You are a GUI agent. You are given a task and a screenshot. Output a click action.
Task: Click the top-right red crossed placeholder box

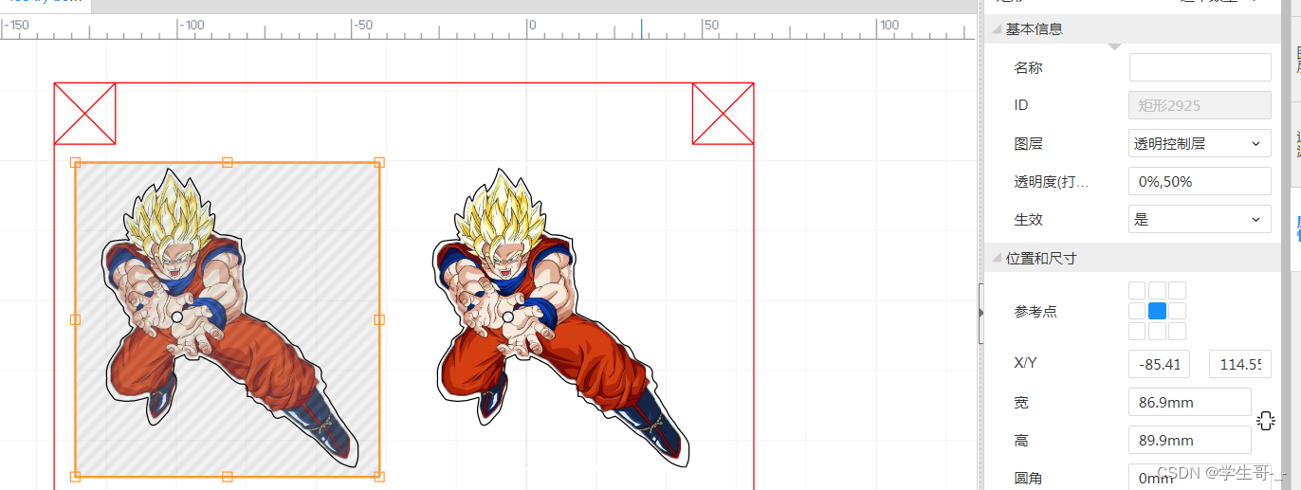click(x=723, y=114)
